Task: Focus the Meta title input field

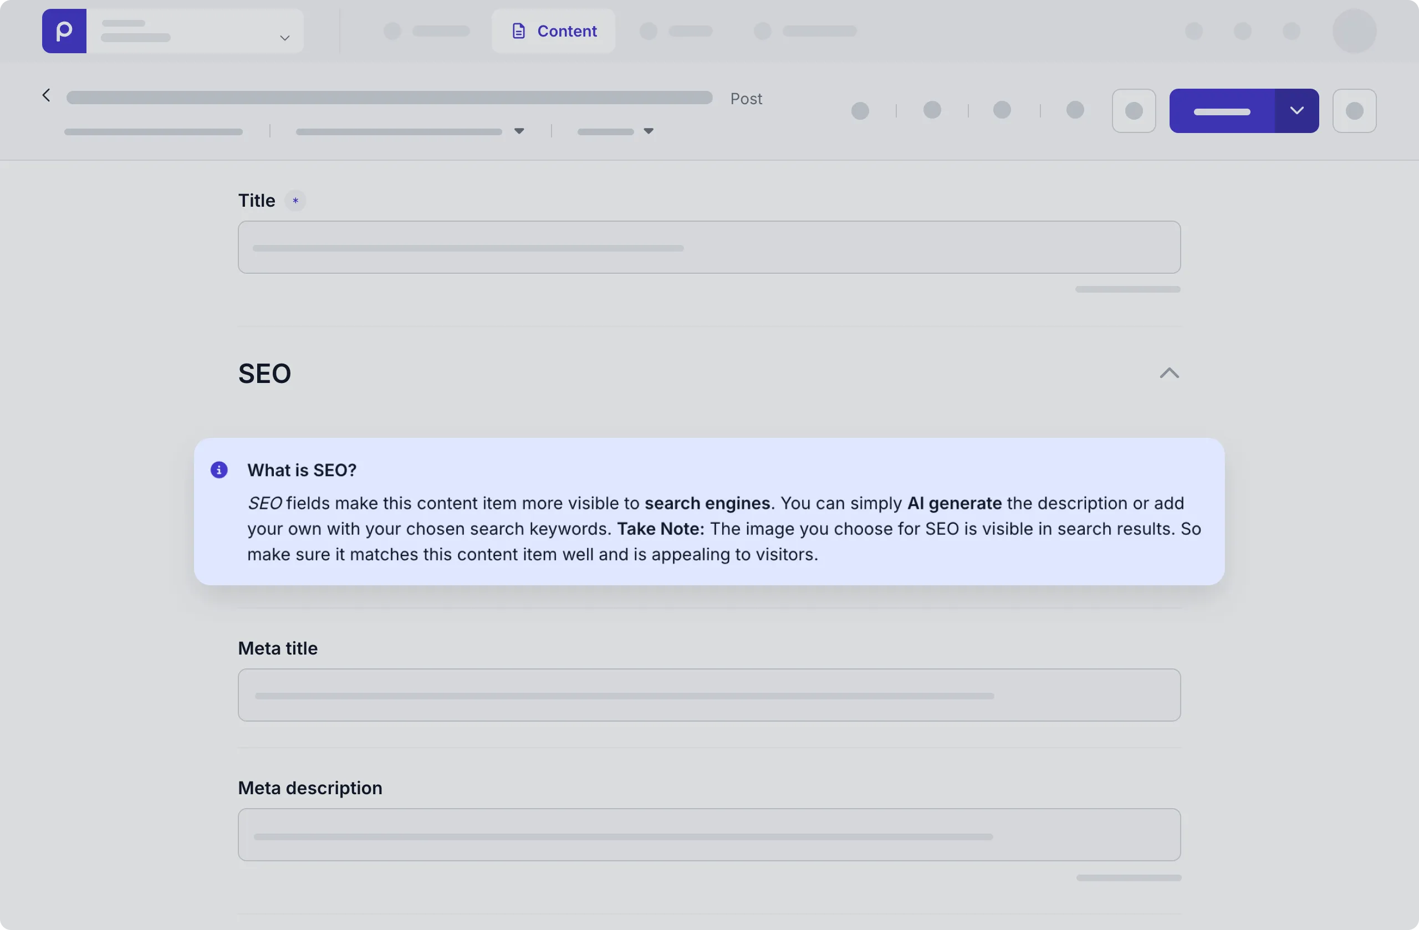Action: tap(709, 695)
